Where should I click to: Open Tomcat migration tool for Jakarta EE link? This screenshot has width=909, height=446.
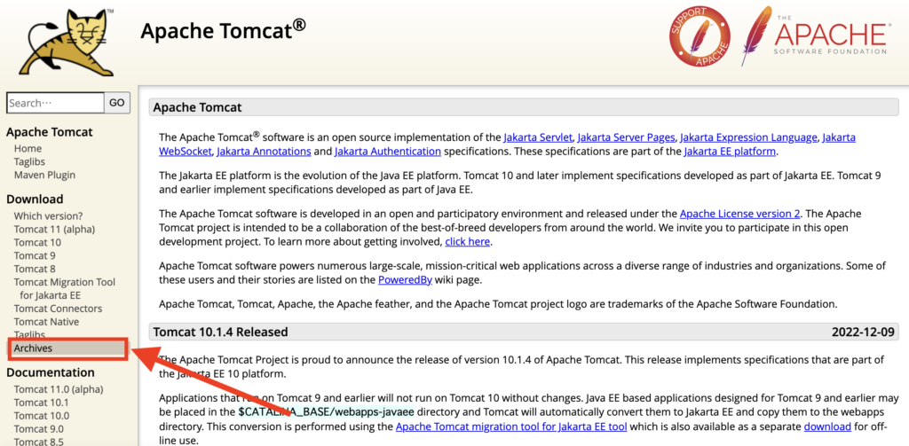[x=511, y=427]
